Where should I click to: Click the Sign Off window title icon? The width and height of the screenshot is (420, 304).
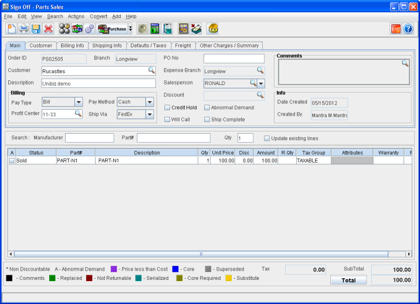[5, 6]
